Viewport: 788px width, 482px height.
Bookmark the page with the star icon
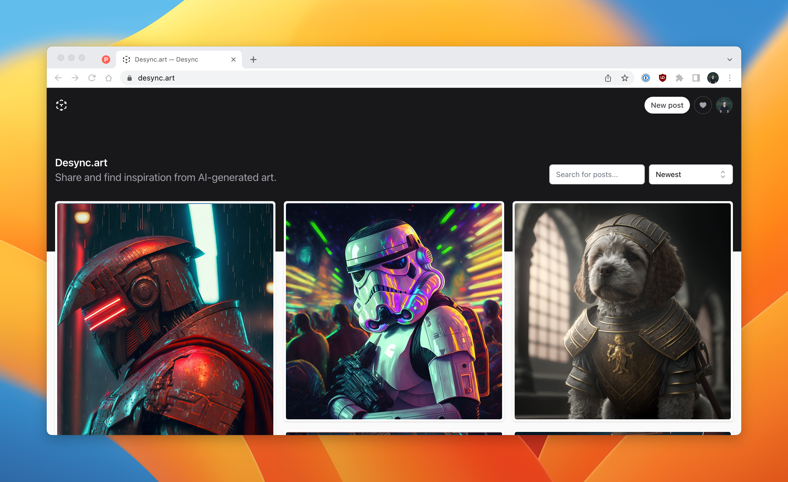(x=625, y=78)
